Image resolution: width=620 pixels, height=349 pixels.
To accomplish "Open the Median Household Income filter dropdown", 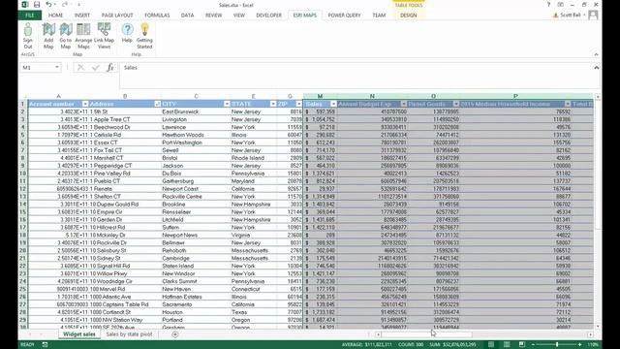I will (568, 104).
